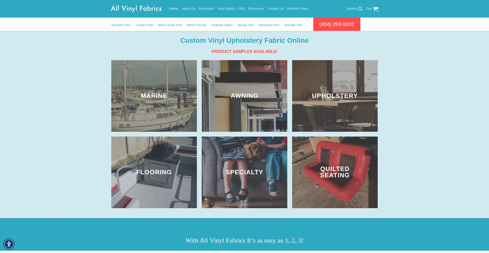489x253 pixels.
Task: Open Sunbrella Fabrics category link
Action: (x=222, y=25)
